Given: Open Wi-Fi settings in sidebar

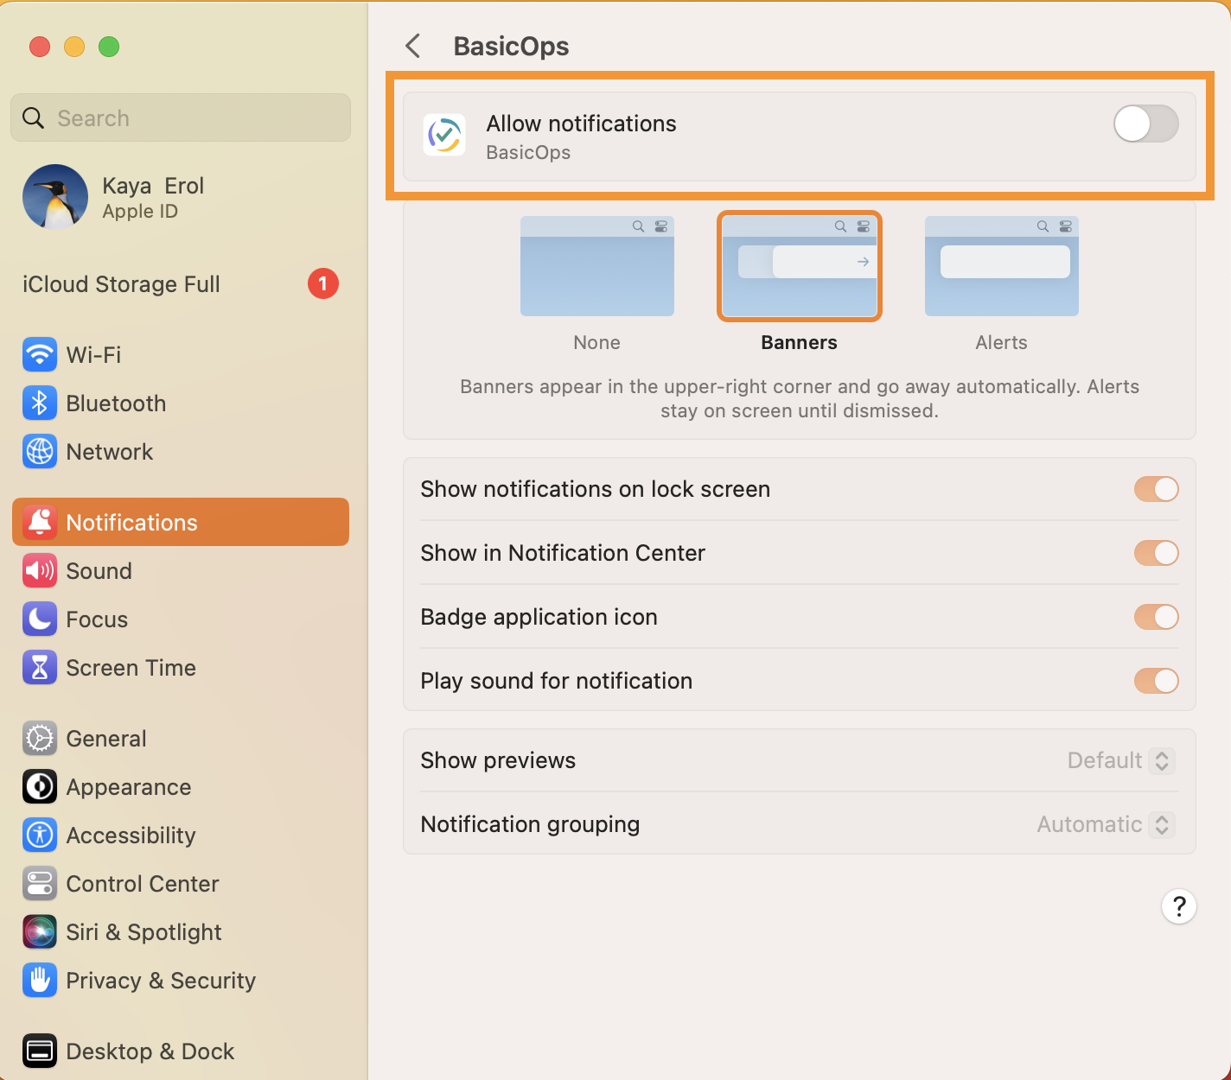Looking at the screenshot, I should pos(181,355).
